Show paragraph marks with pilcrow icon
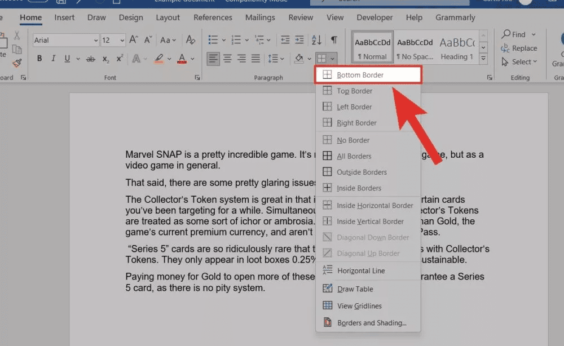The image size is (564, 346). 334,40
